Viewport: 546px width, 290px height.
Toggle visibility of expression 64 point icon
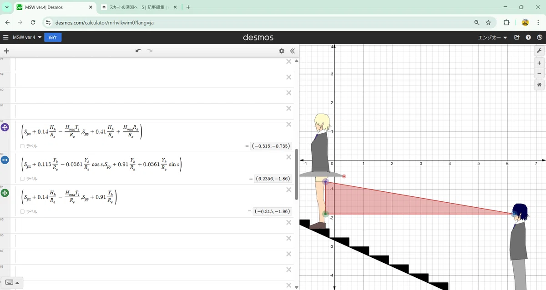tap(5, 193)
